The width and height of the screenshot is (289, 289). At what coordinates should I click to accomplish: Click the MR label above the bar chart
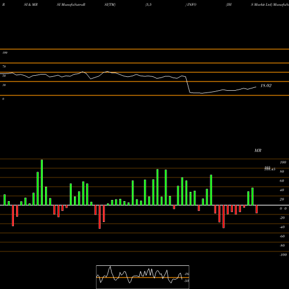[258, 150]
